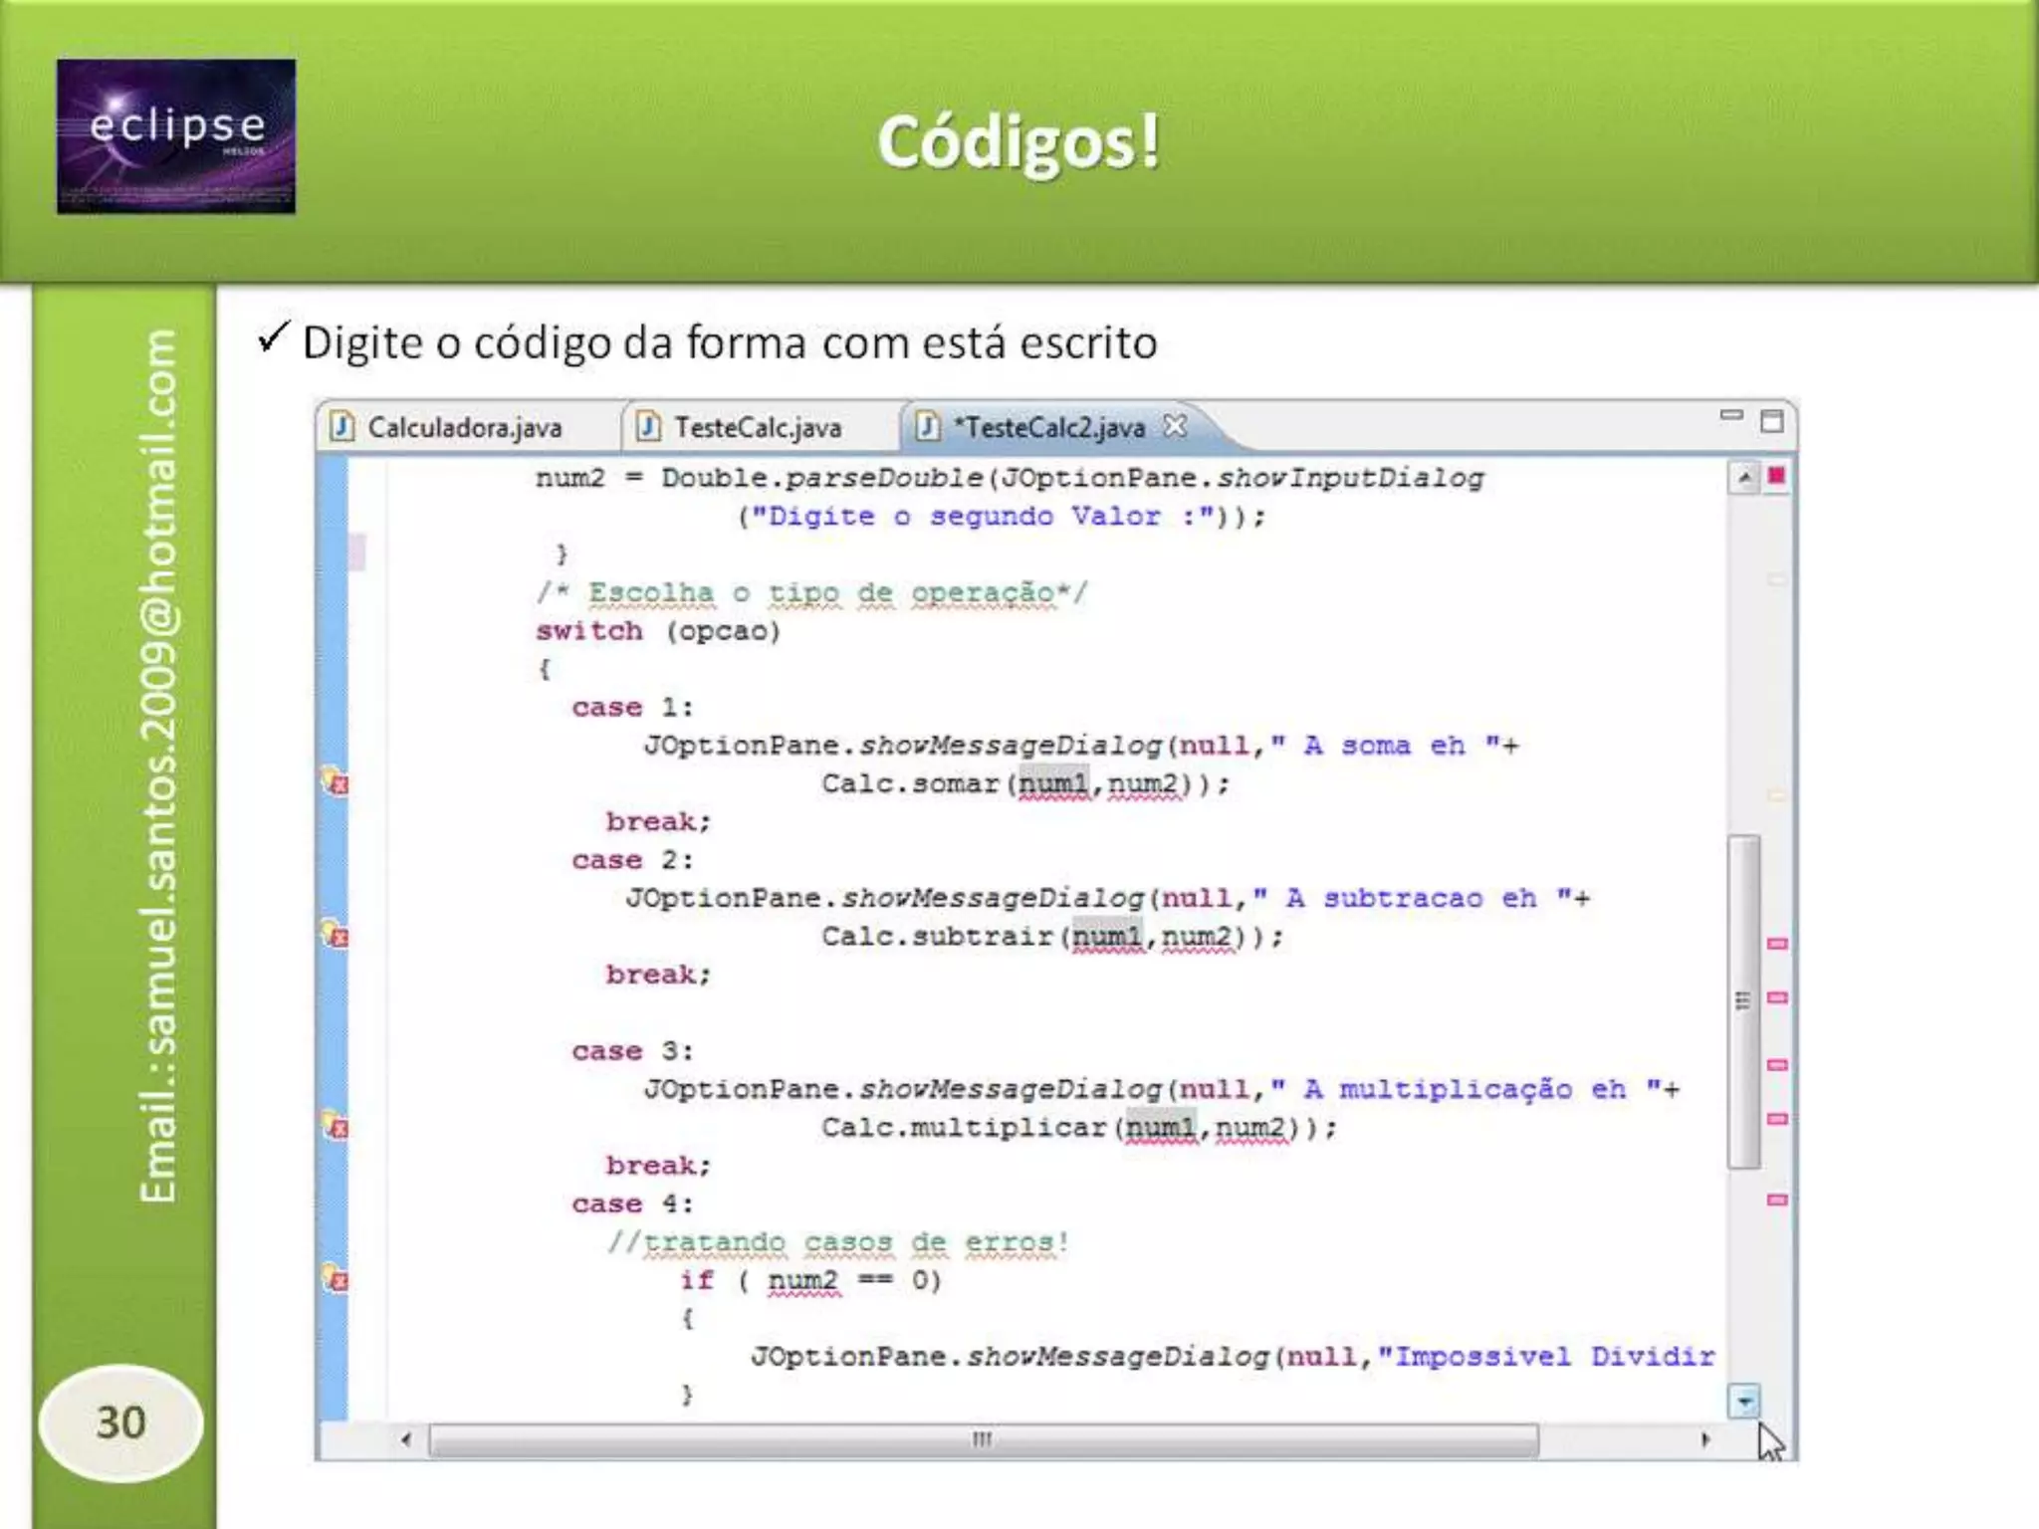Click the Java file icon on Calculadora.java tab

click(x=341, y=427)
